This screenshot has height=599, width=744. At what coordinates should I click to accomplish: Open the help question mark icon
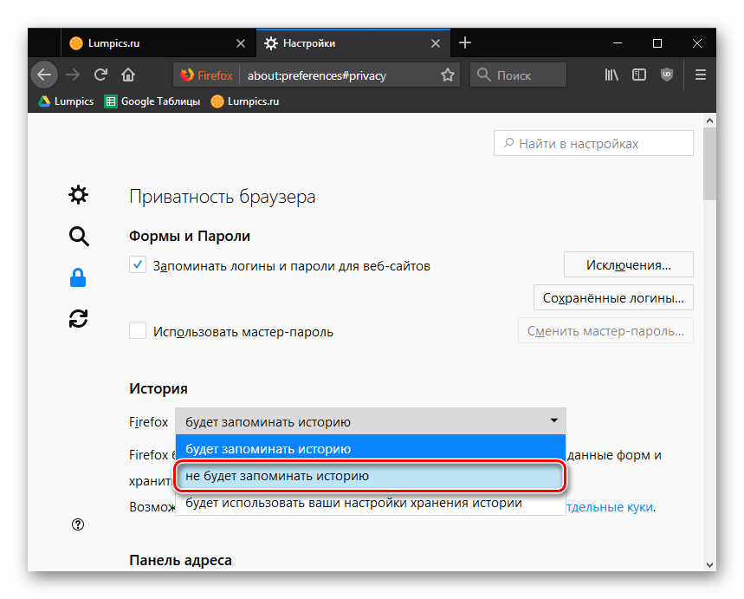coord(78,524)
